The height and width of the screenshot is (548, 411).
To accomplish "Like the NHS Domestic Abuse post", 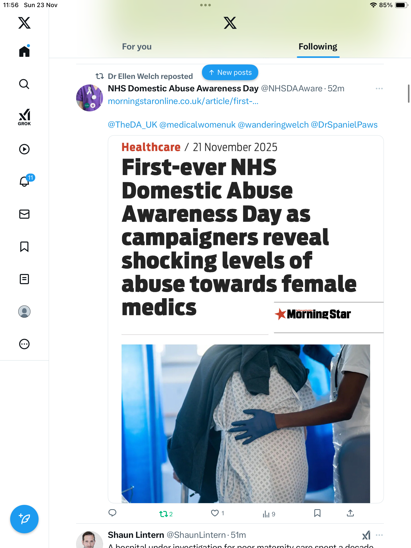I will click(x=215, y=513).
